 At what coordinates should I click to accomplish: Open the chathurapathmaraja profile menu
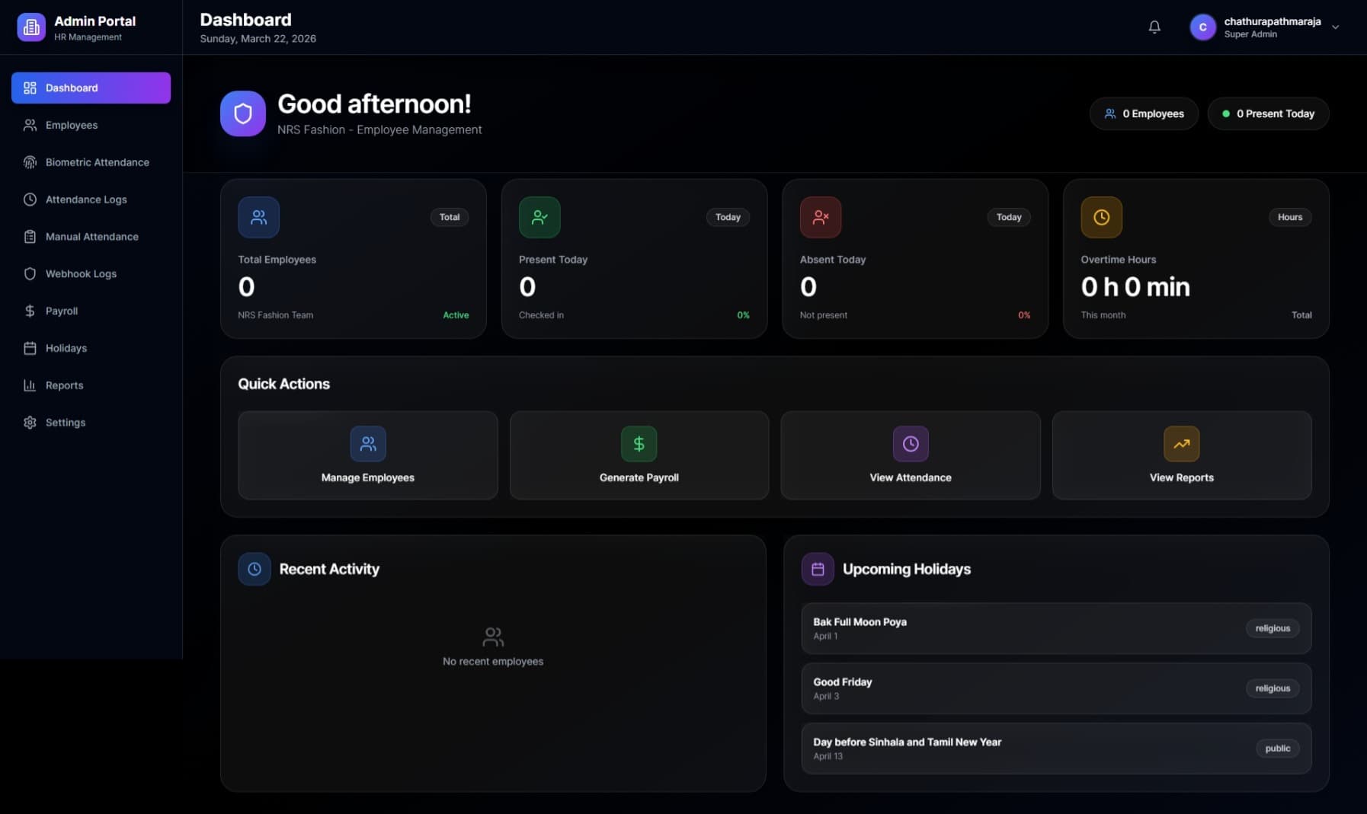click(x=1271, y=27)
